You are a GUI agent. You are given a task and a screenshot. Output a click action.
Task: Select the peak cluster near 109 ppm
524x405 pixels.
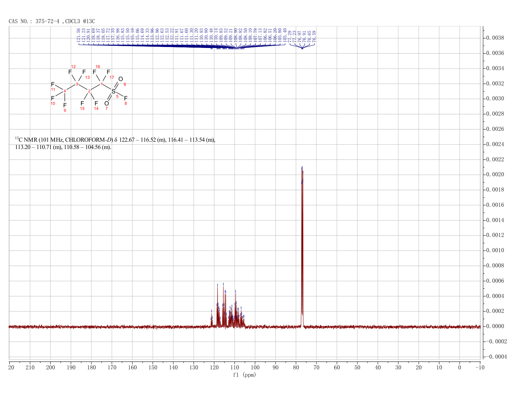(x=236, y=308)
